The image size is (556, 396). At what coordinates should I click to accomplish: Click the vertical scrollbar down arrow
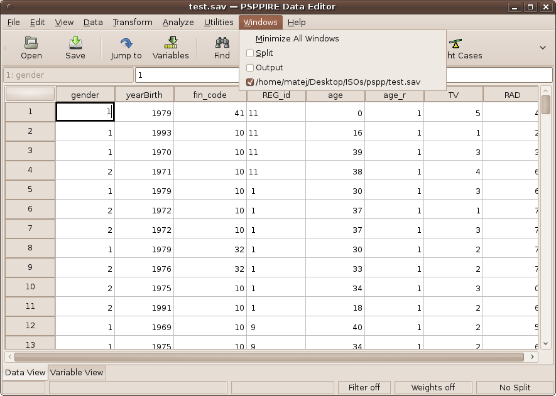pos(545,343)
